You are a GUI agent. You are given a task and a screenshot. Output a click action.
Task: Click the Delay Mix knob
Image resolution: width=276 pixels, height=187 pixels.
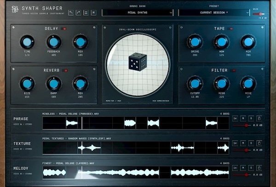pyautogui.click(x=80, y=42)
